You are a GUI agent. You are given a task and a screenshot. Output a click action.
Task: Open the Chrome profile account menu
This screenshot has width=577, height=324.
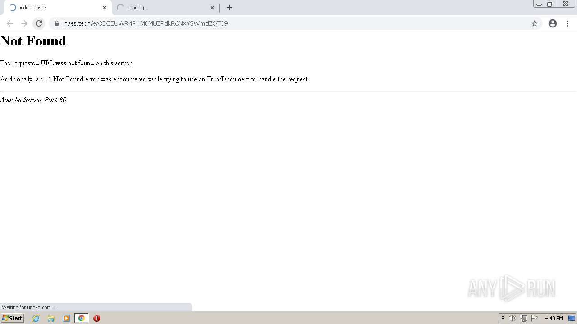point(553,23)
